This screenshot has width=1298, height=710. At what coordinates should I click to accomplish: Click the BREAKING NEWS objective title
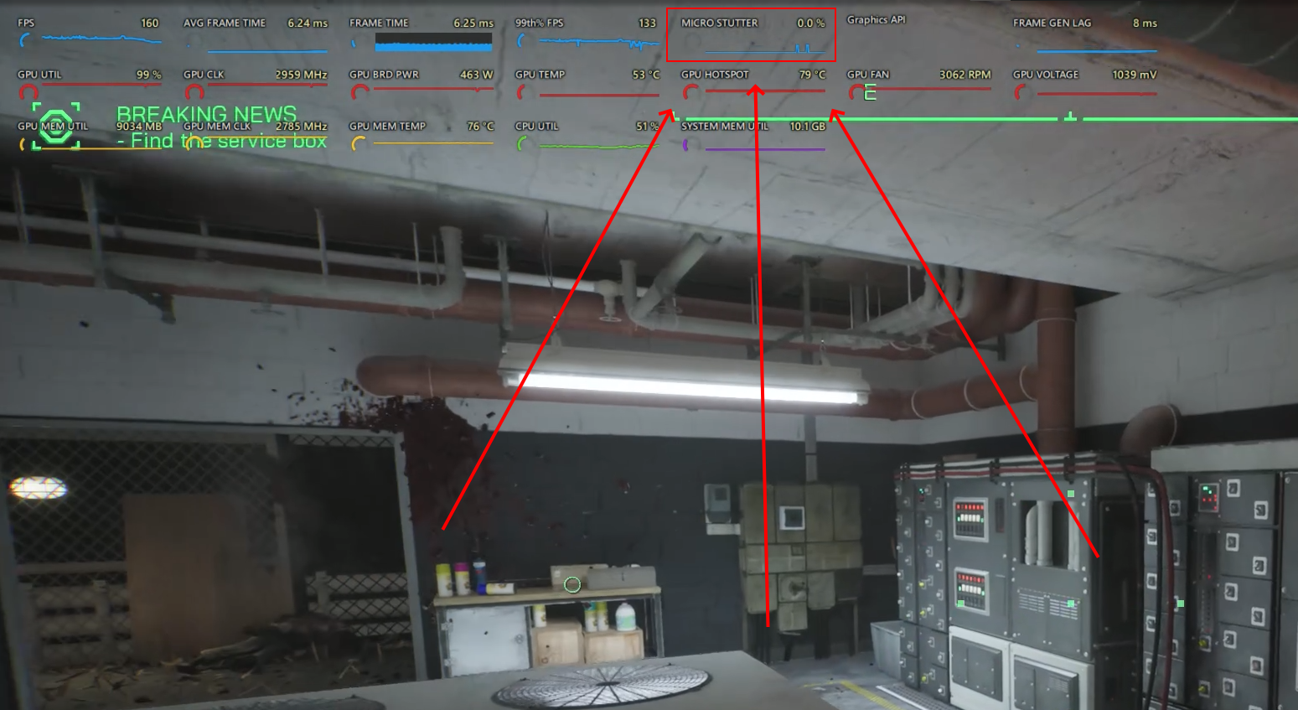pos(206,114)
